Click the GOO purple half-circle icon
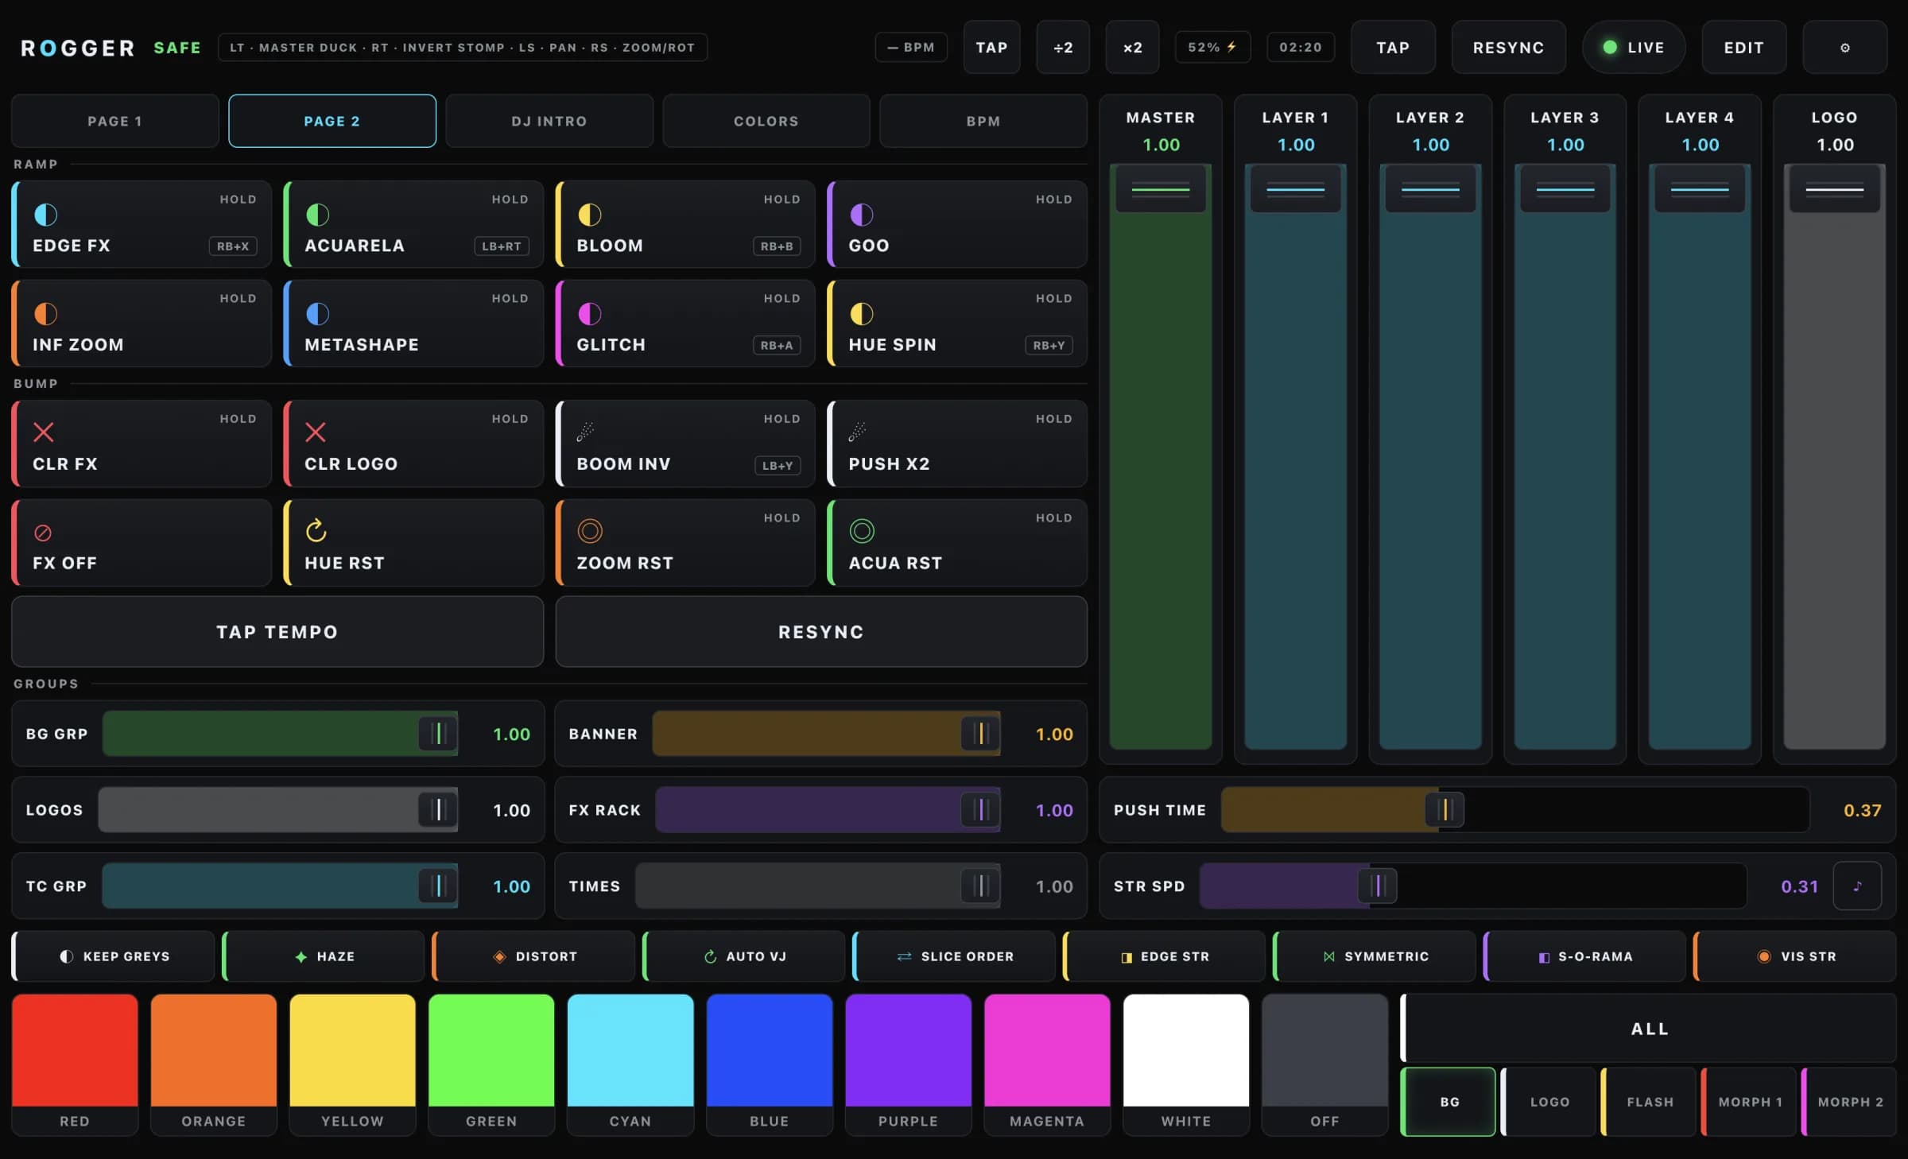The height and width of the screenshot is (1159, 1908). (862, 215)
